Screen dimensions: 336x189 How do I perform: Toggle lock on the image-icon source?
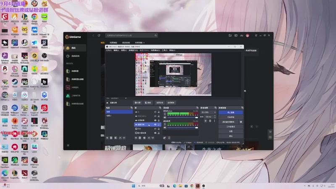pyautogui.click(x=159, y=129)
